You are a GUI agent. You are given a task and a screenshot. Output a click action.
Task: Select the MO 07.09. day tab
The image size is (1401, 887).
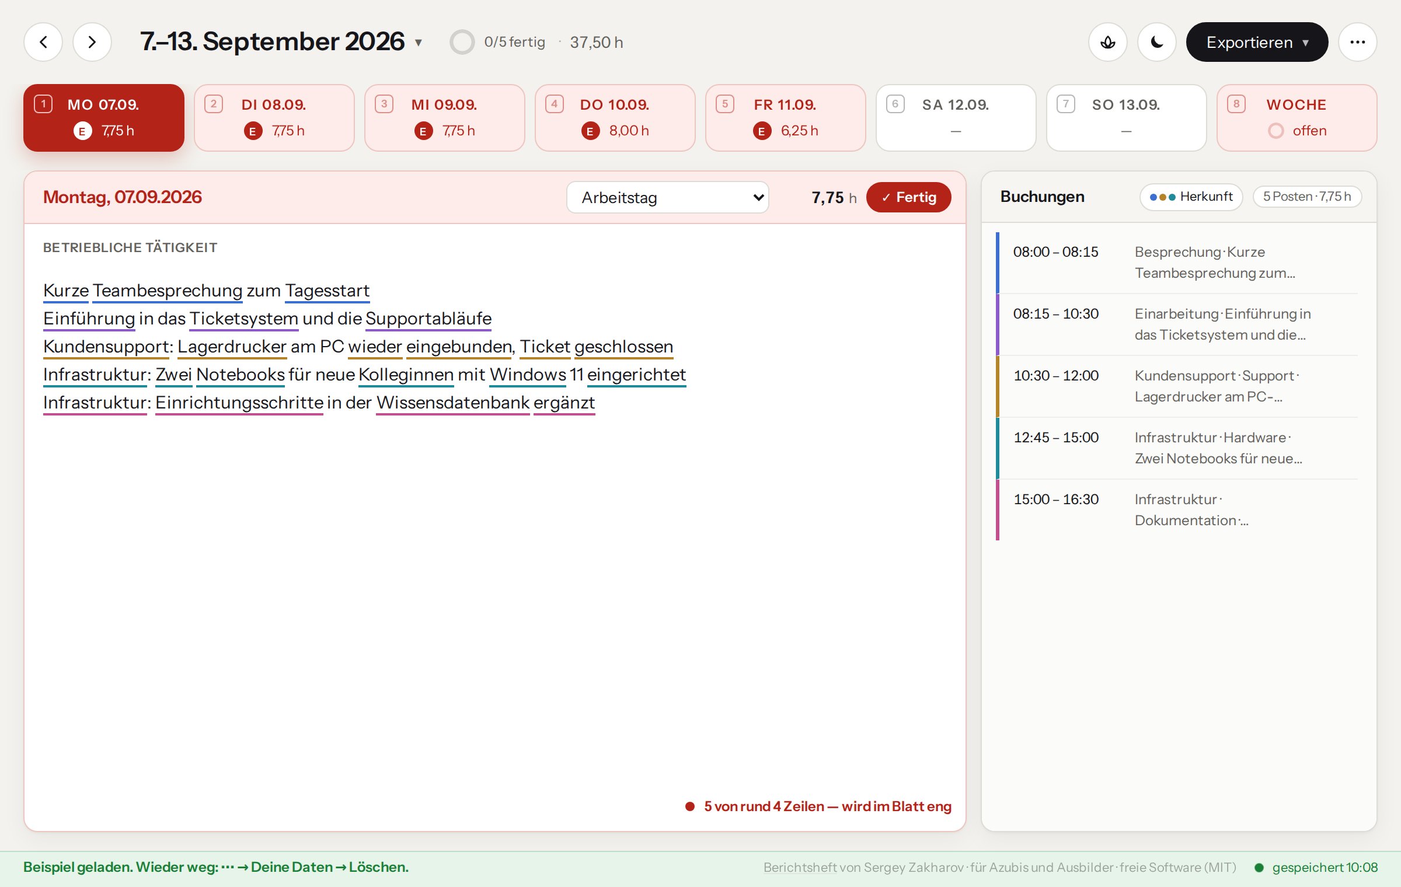[x=104, y=118]
